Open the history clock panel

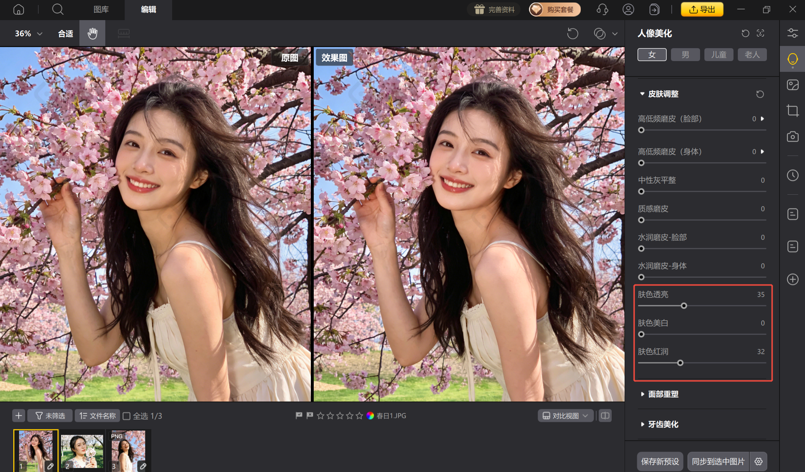[x=792, y=175]
